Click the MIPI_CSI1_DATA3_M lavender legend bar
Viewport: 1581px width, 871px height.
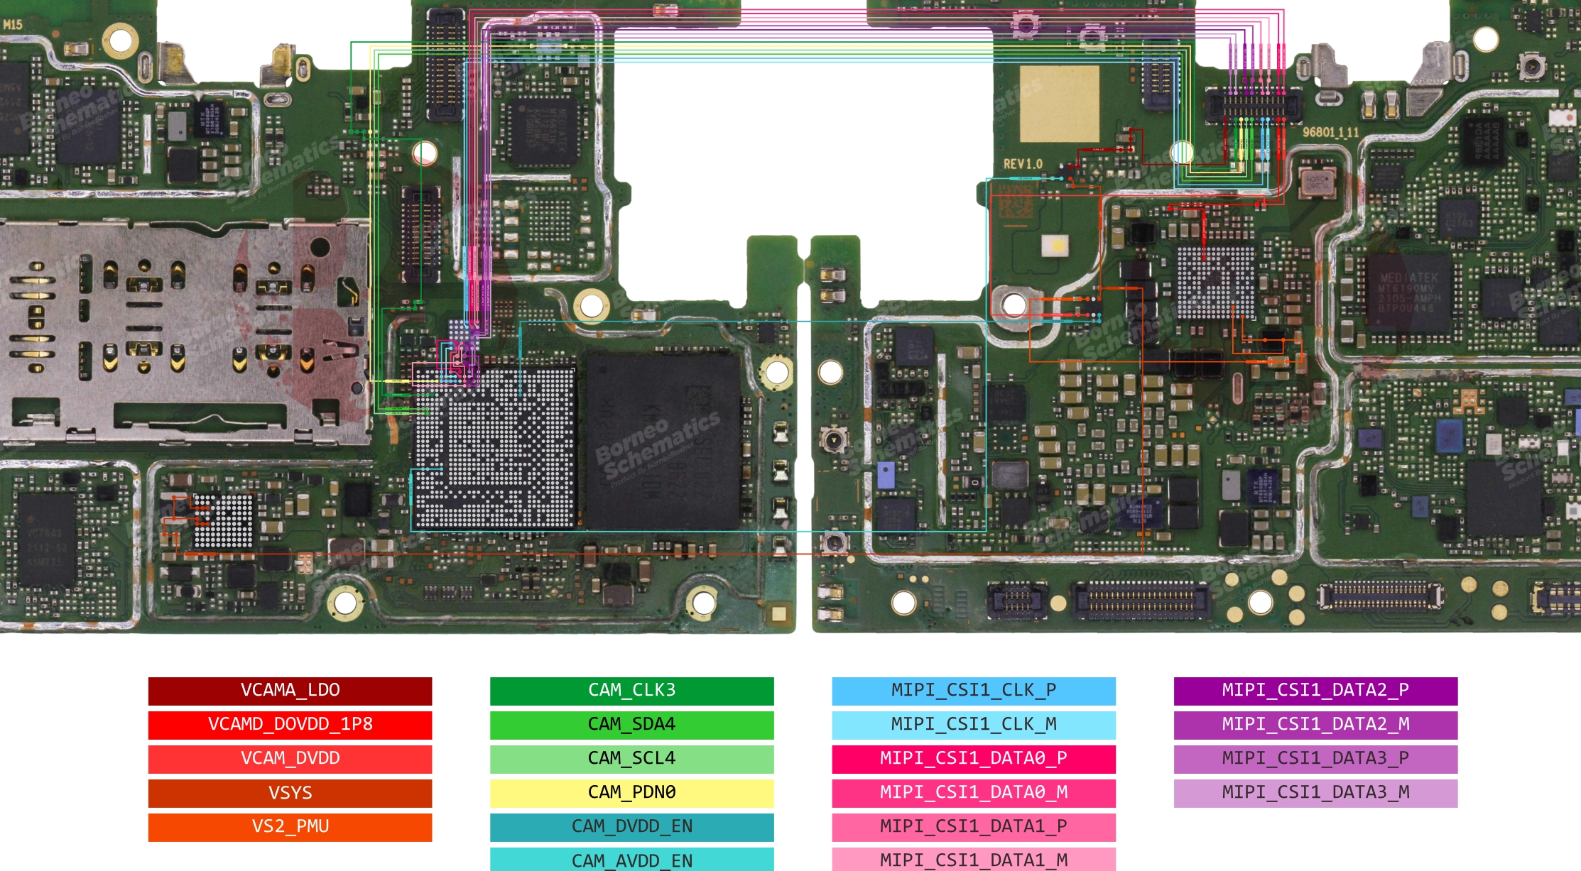(x=1315, y=793)
